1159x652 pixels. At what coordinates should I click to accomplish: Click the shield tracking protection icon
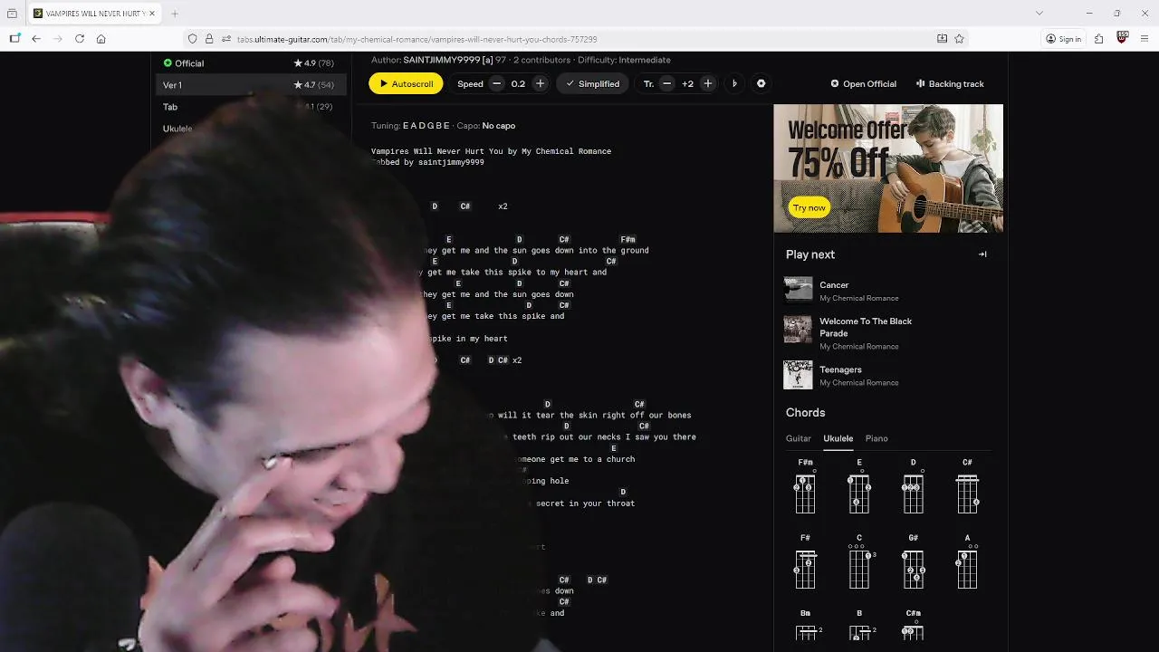click(x=192, y=39)
